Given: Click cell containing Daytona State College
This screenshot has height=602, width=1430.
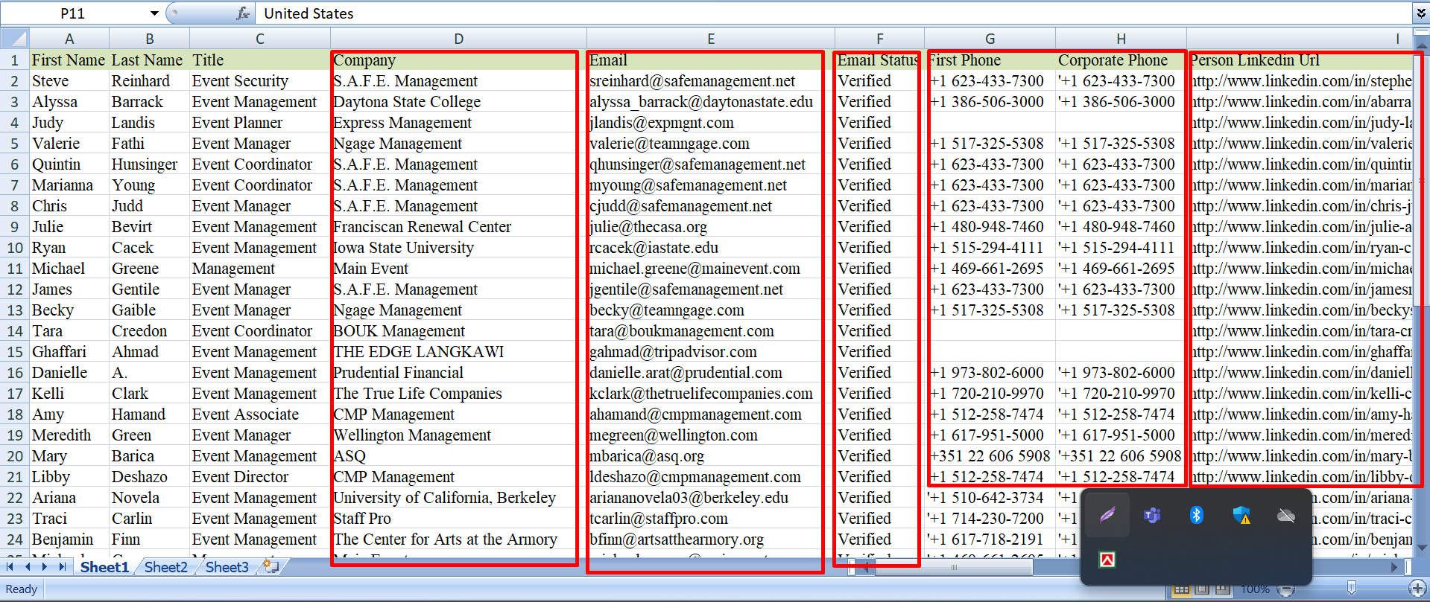Looking at the screenshot, I should [407, 102].
